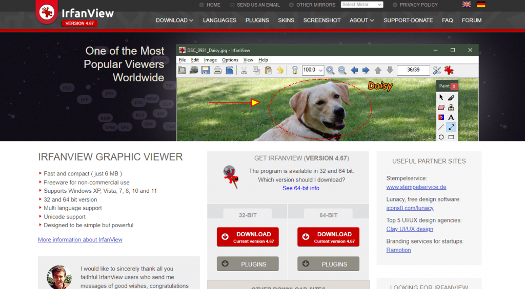525x289 pixels.
Task: Click the UK flag for English
Action: [x=467, y=5]
